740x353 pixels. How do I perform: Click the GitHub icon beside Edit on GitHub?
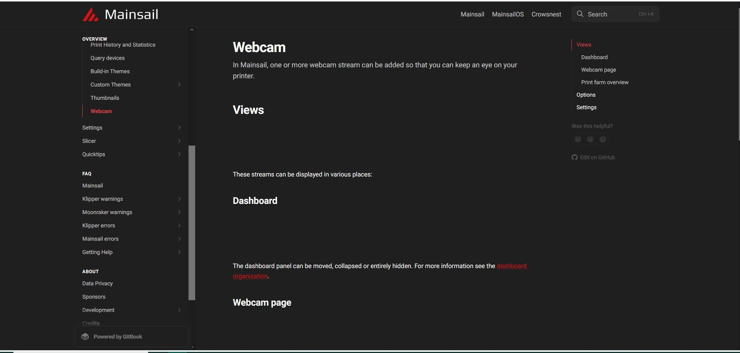[x=575, y=157]
